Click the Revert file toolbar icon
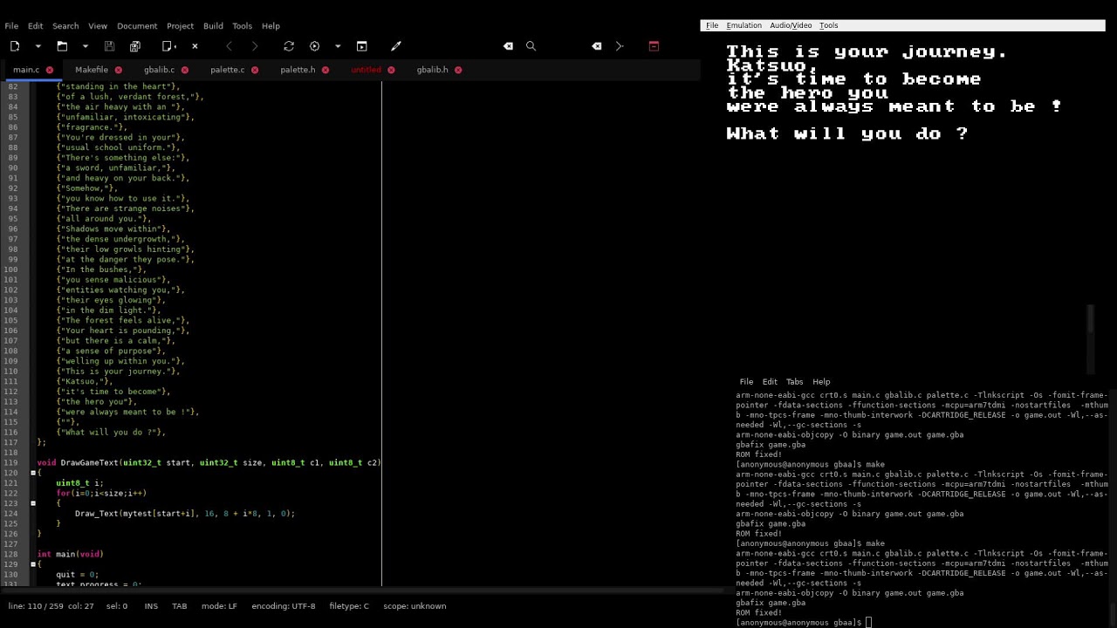The height and width of the screenshot is (628, 1117). (x=169, y=46)
